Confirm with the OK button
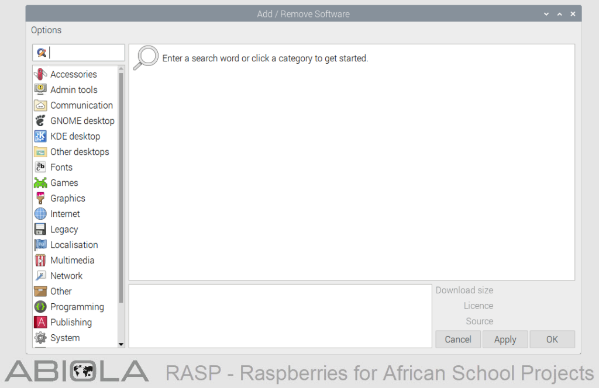 tap(552, 339)
